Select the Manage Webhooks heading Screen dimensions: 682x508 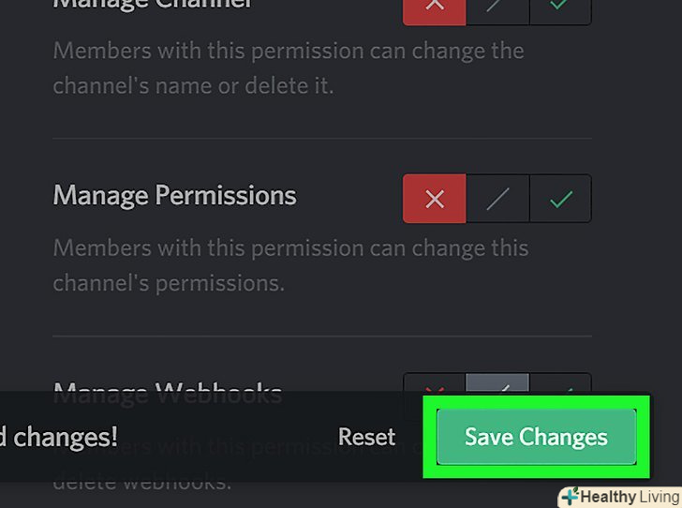[x=169, y=384]
